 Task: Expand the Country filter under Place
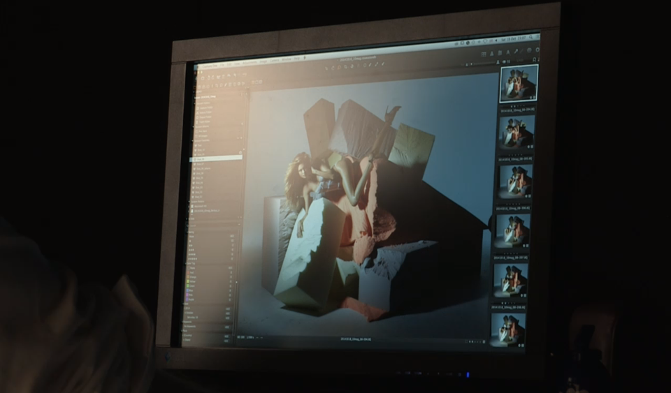[x=184, y=335]
